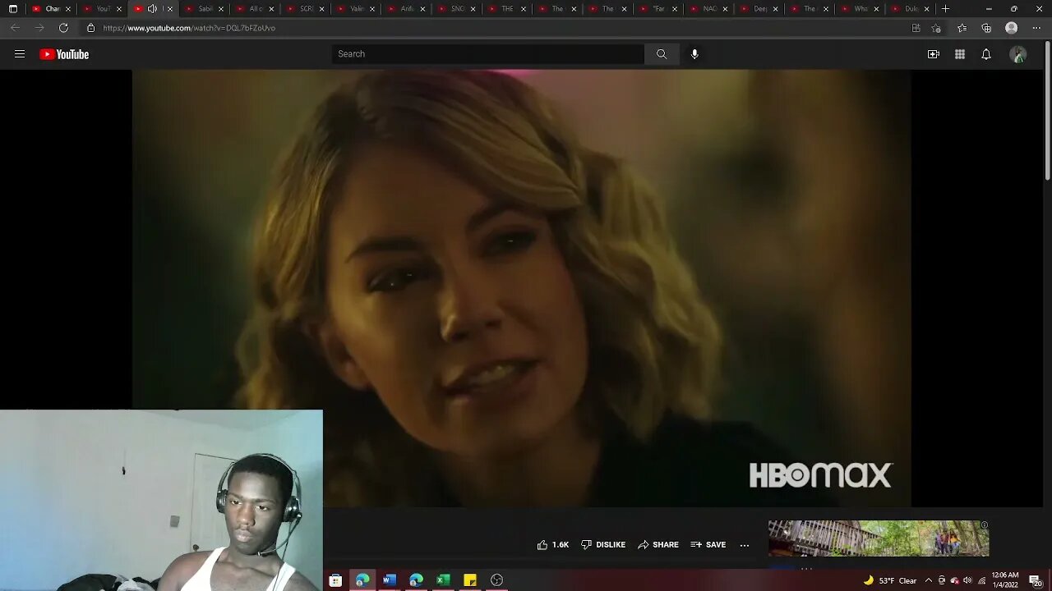Switch to the 'YouT' browser tab
The image size is (1052, 591).
click(x=104, y=9)
